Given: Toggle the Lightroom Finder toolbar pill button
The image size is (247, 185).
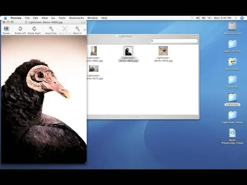Looking at the screenshot, I should [196, 36].
